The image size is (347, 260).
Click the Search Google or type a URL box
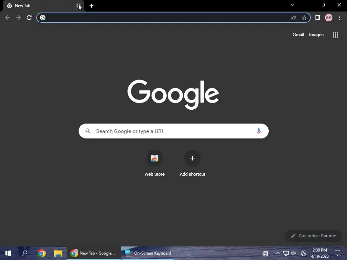[173, 131]
